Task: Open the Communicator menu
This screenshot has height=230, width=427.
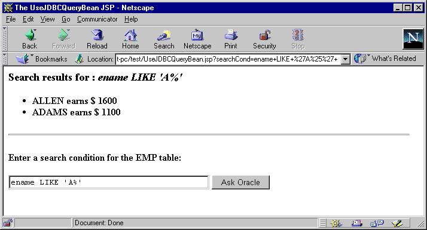Action: point(97,19)
